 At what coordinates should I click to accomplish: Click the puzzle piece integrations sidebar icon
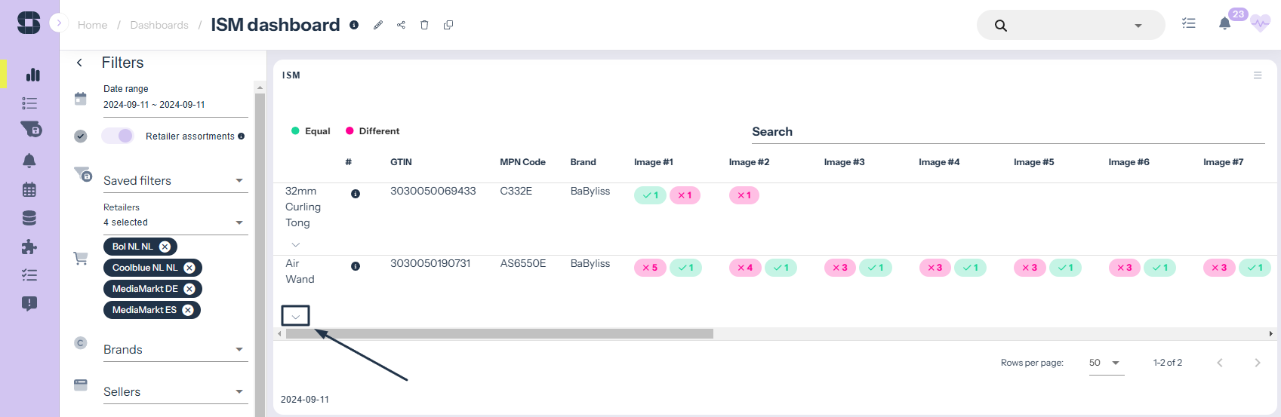coord(29,247)
